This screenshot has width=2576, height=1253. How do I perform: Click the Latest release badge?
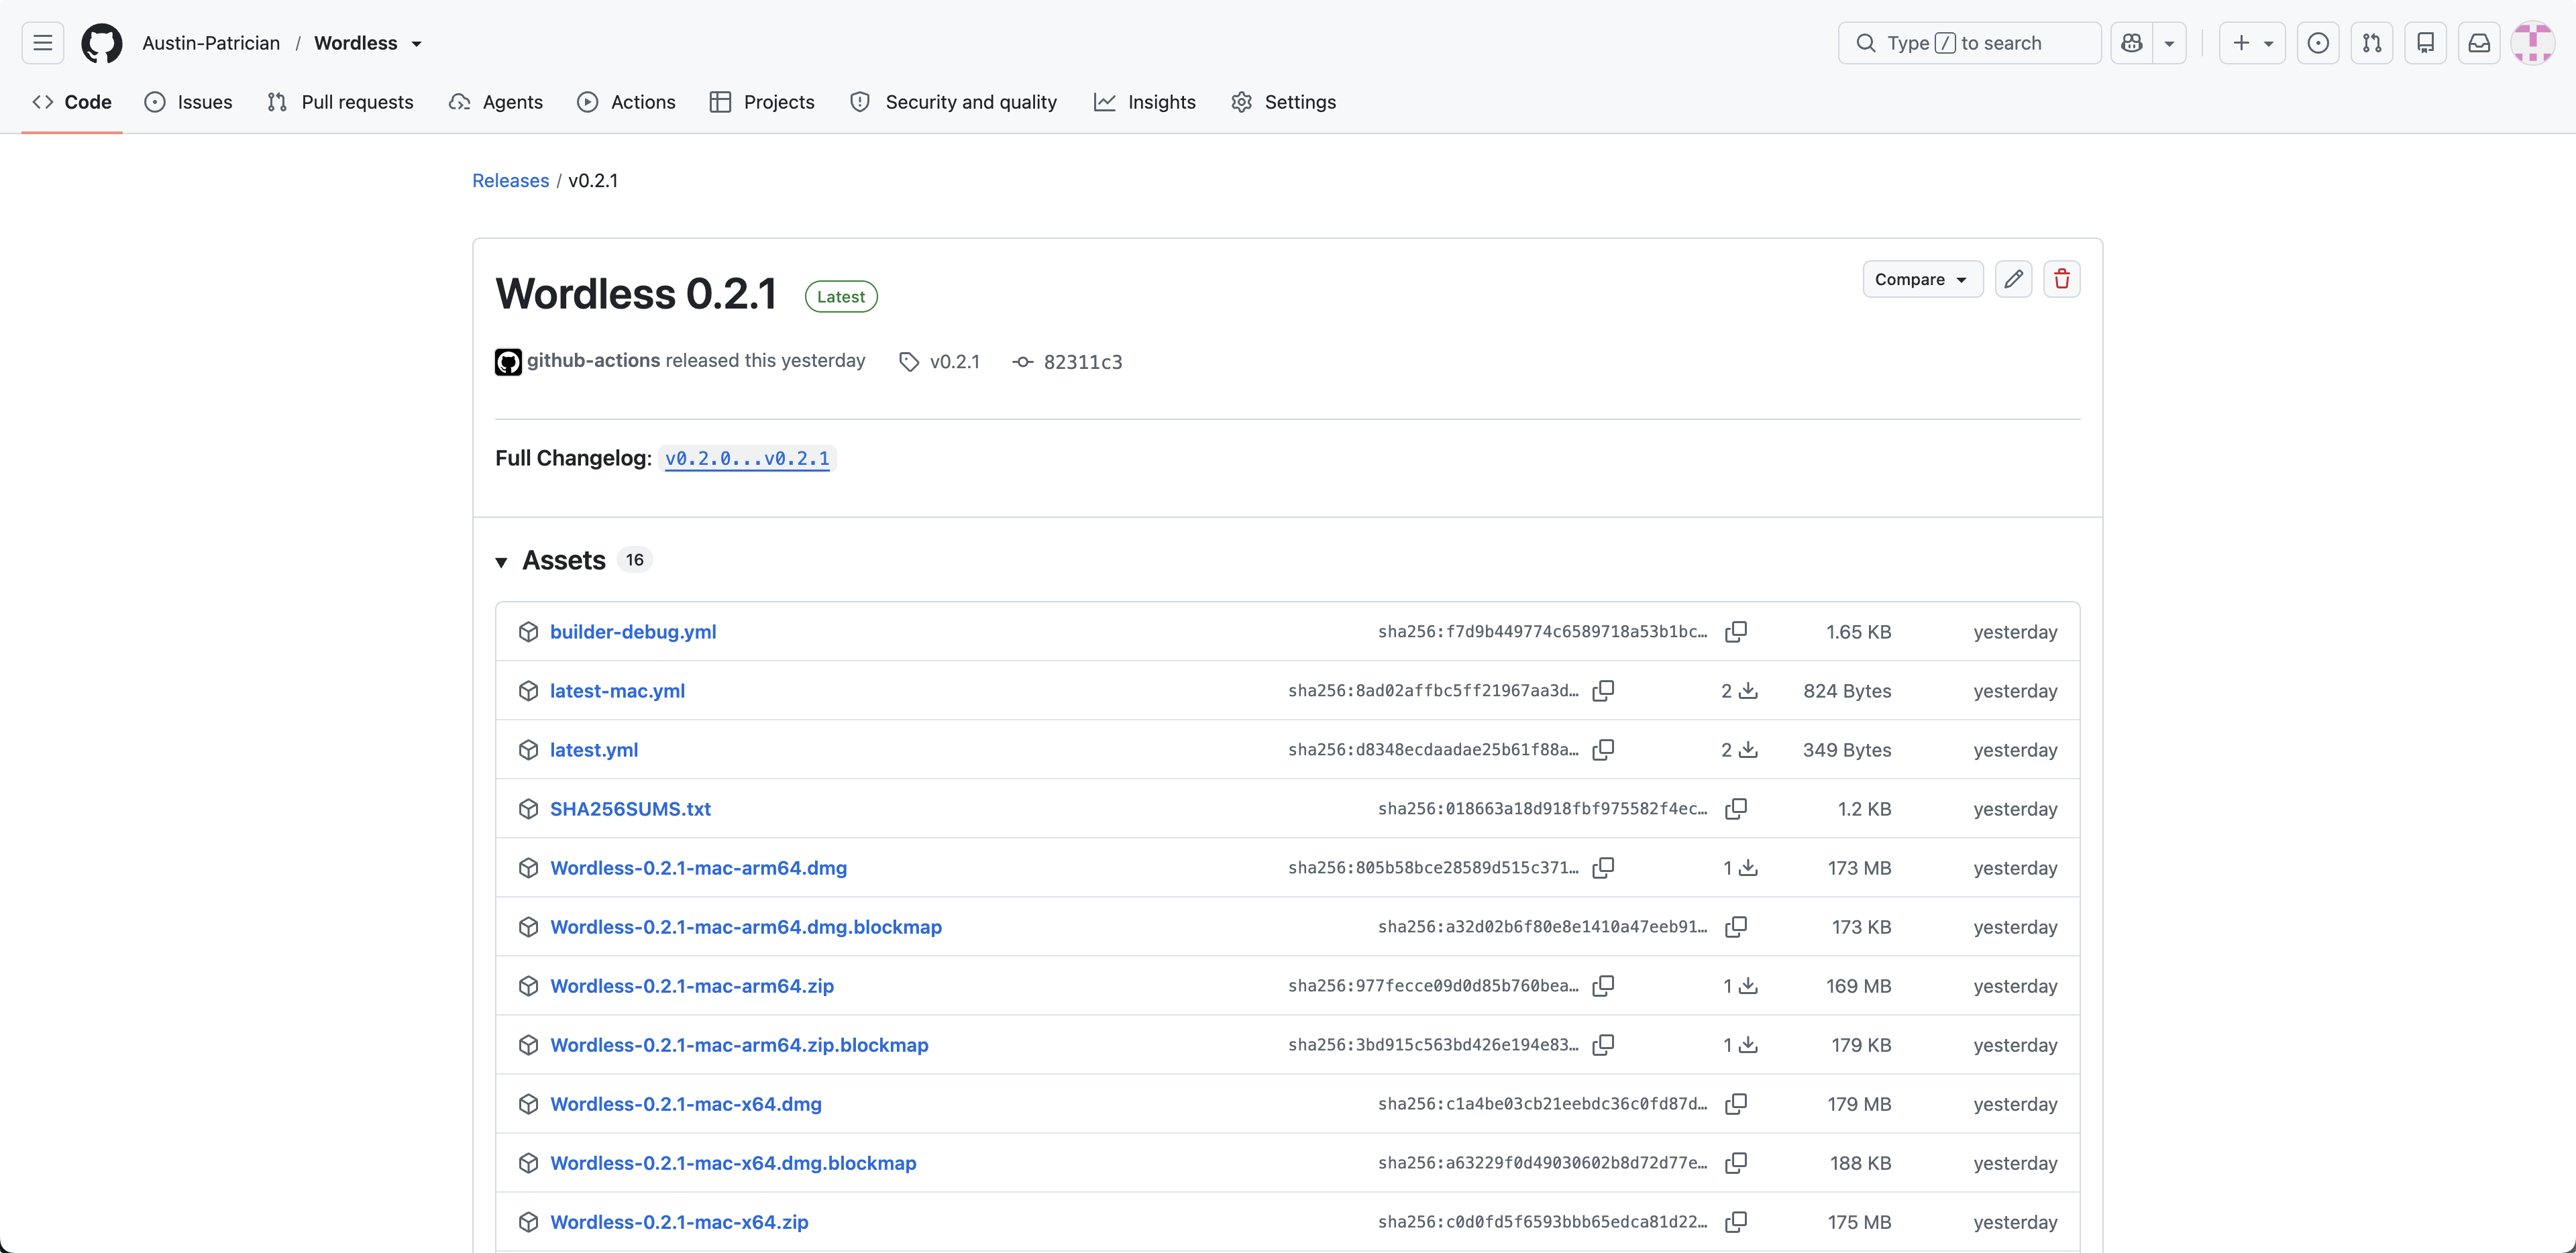(841, 297)
